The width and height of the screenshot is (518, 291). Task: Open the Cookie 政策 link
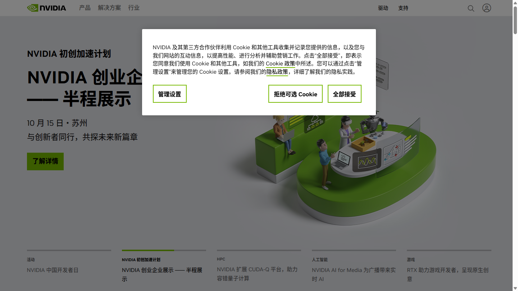click(x=281, y=64)
